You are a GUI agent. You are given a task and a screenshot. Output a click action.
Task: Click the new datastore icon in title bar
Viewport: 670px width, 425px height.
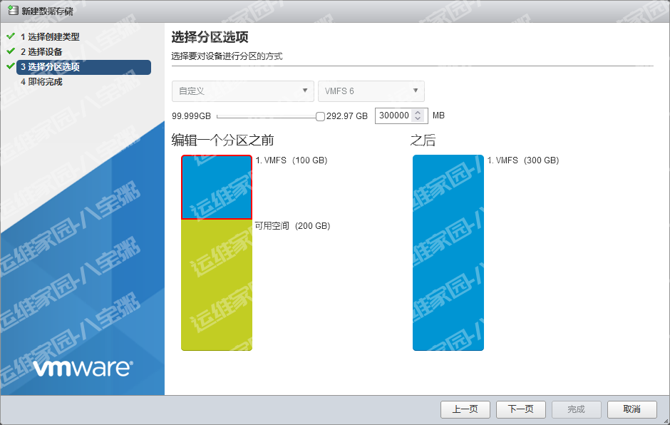click(13, 11)
